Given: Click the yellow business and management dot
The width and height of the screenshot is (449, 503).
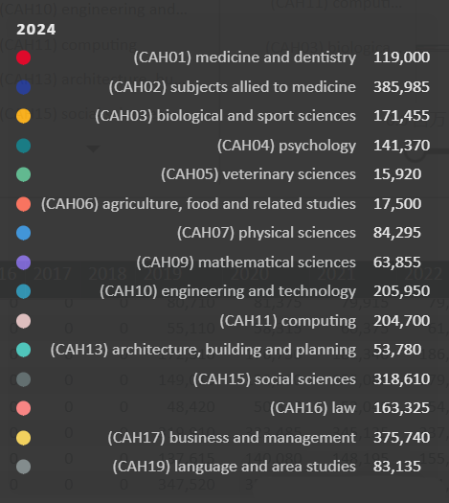Looking at the screenshot, I should [x=23, y=438].
